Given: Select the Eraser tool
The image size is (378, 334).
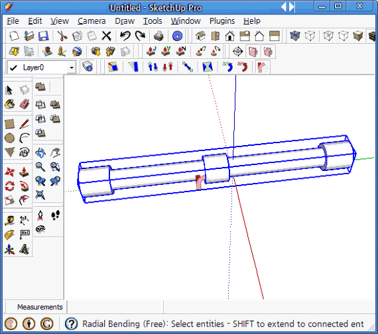Looking at the screenshot, I should click(x=25, y=104).
